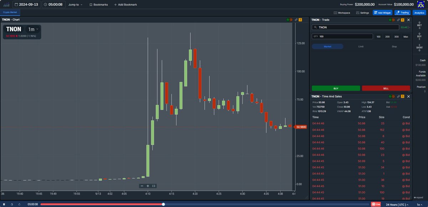Click the SHORT hotkey arrows button
This screenshot has height=207, width=428.
419,48
